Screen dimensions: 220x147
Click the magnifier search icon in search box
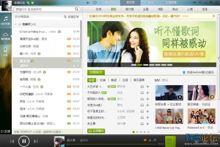pos(77,9)
